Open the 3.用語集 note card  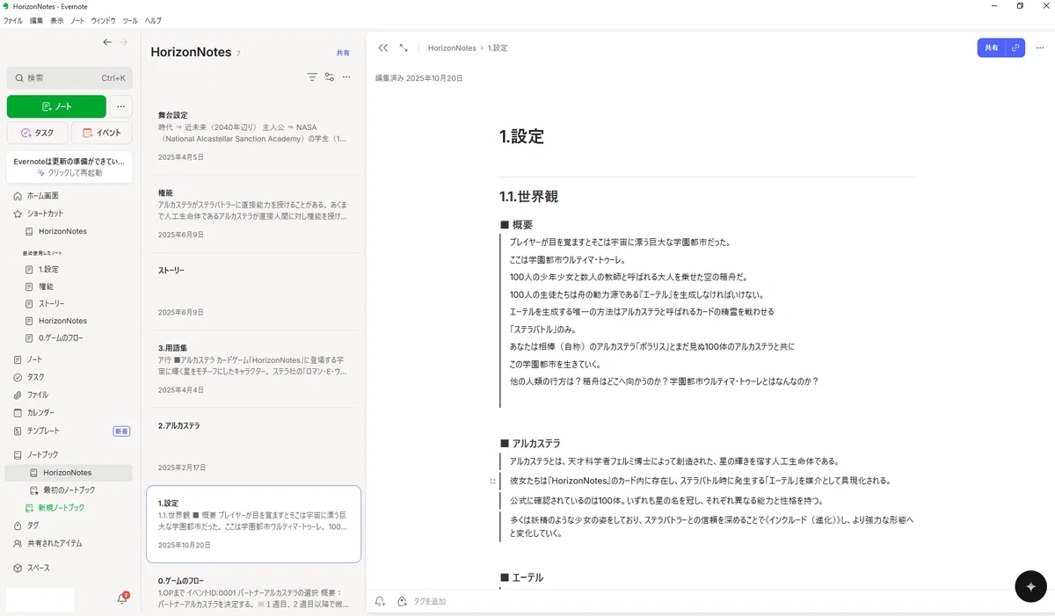[x=253, y=368]
